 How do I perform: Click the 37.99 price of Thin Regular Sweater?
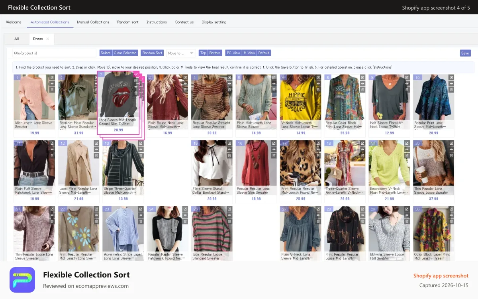click(x=433, y=199)
